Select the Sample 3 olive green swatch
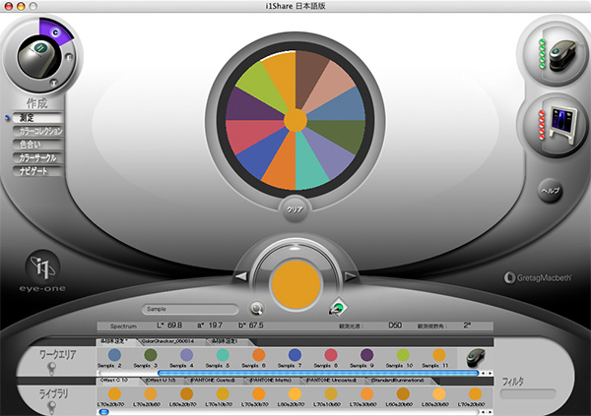 tap(151, 355)
